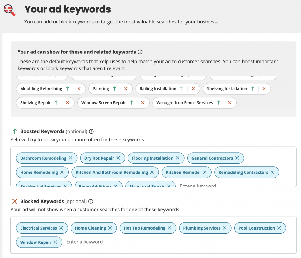The image size is (301, 258).
Task: Click the Boosted Keywords section heading
Action: point(42,131)
